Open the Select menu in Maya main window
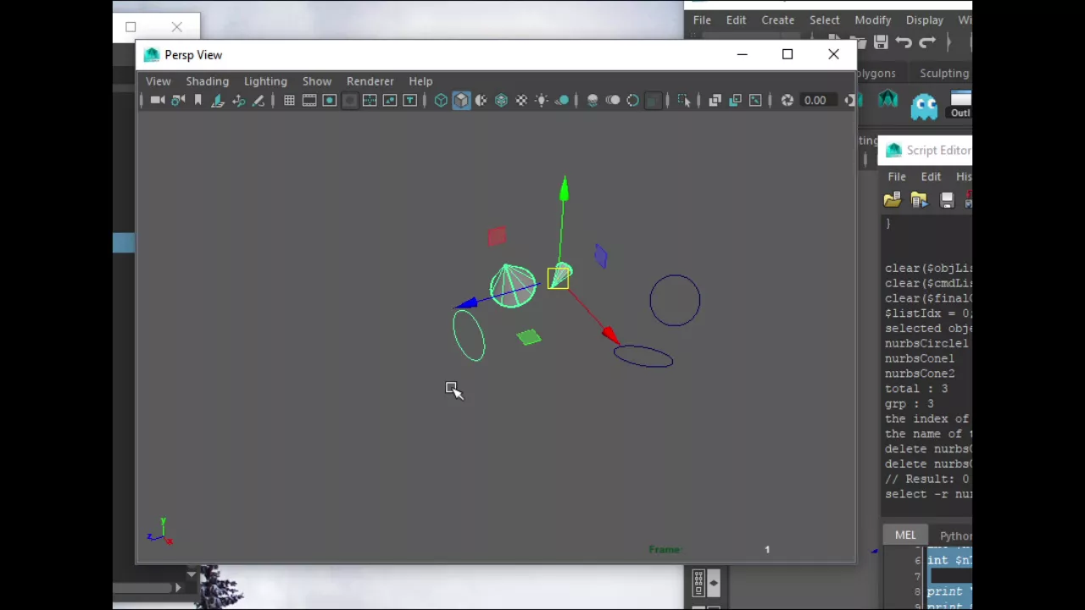The image size is (1085, 610). (825, 20)
